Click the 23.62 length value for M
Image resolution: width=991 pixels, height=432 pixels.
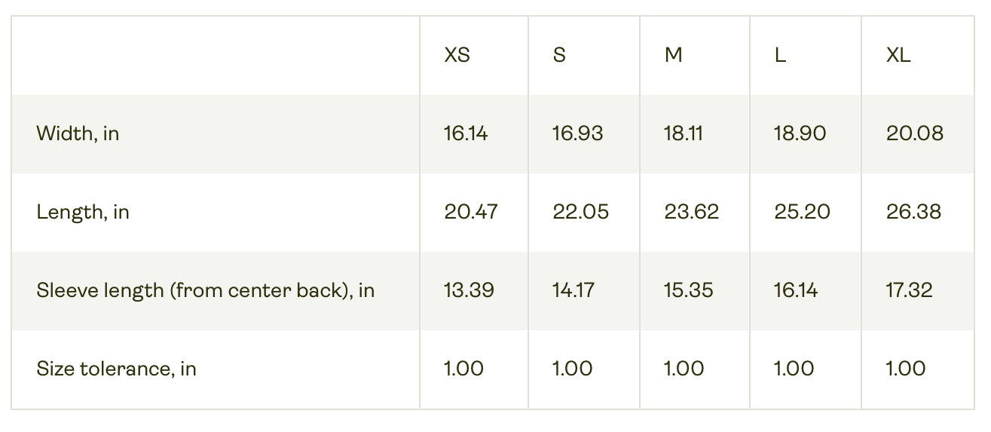click(691, 213)
